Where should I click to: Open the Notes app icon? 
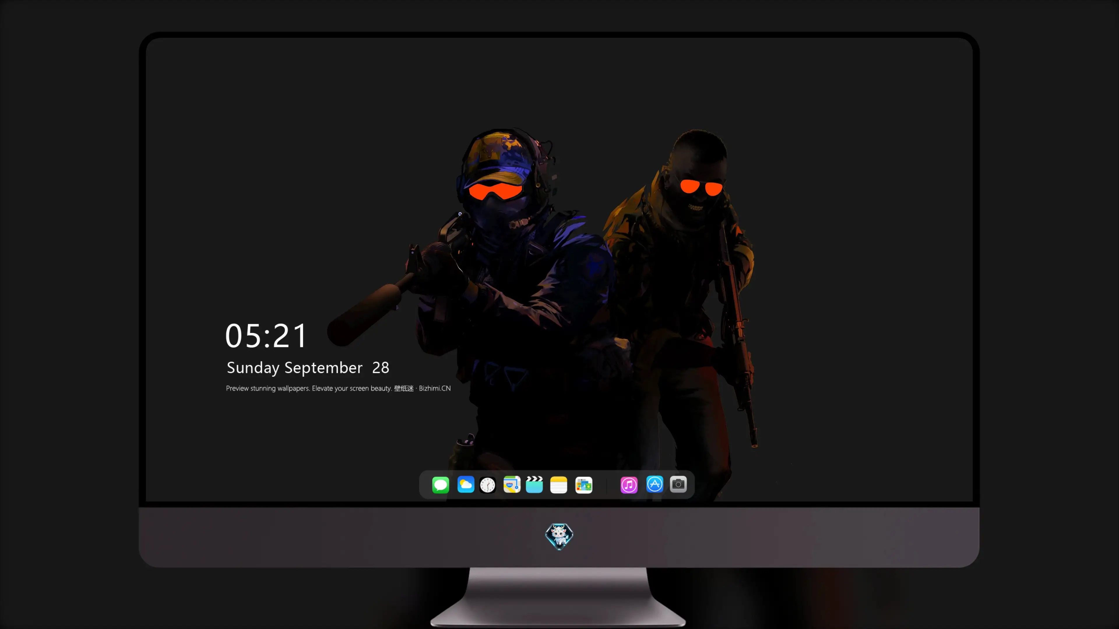pos(559,485)
